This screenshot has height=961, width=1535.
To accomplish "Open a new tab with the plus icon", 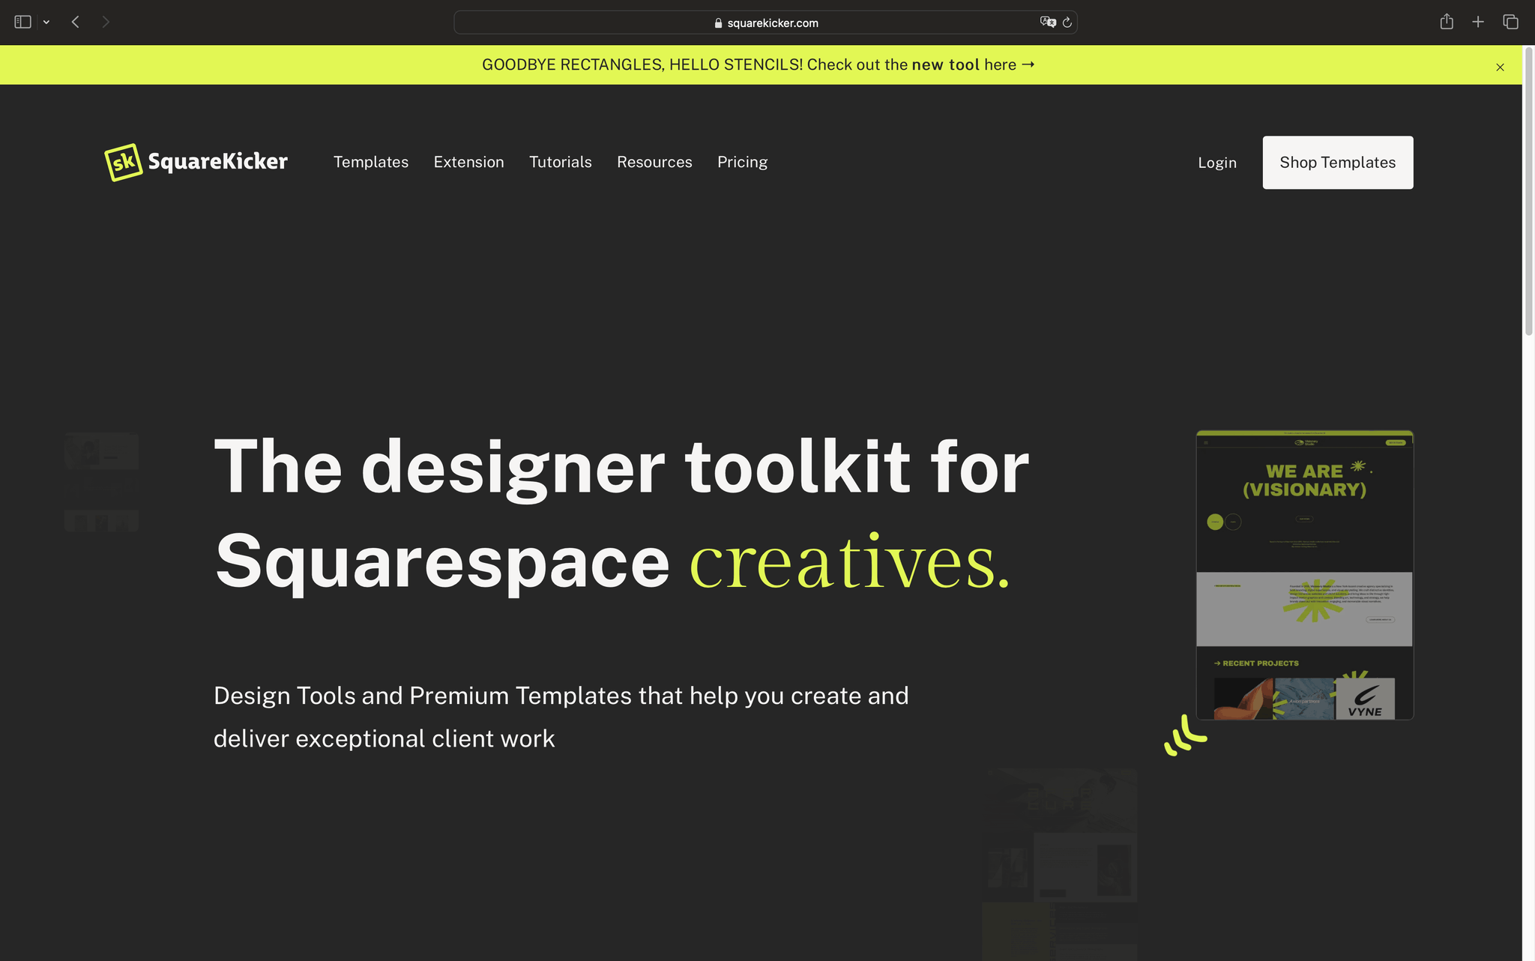I will tap(1478, 22).
